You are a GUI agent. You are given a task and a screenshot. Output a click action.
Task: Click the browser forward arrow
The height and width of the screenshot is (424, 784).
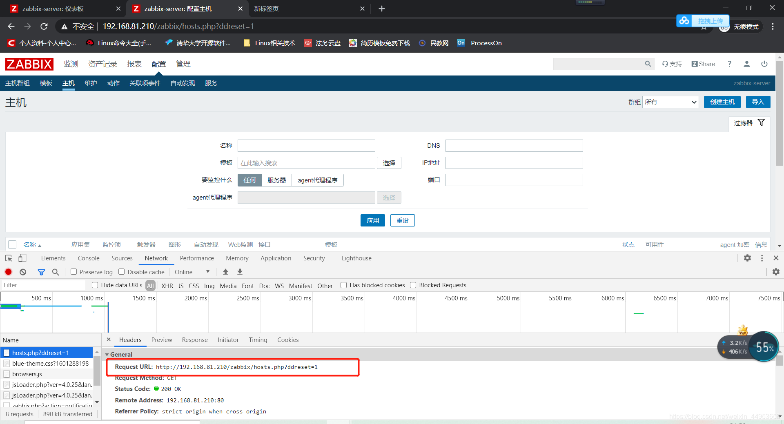point(27,27)
